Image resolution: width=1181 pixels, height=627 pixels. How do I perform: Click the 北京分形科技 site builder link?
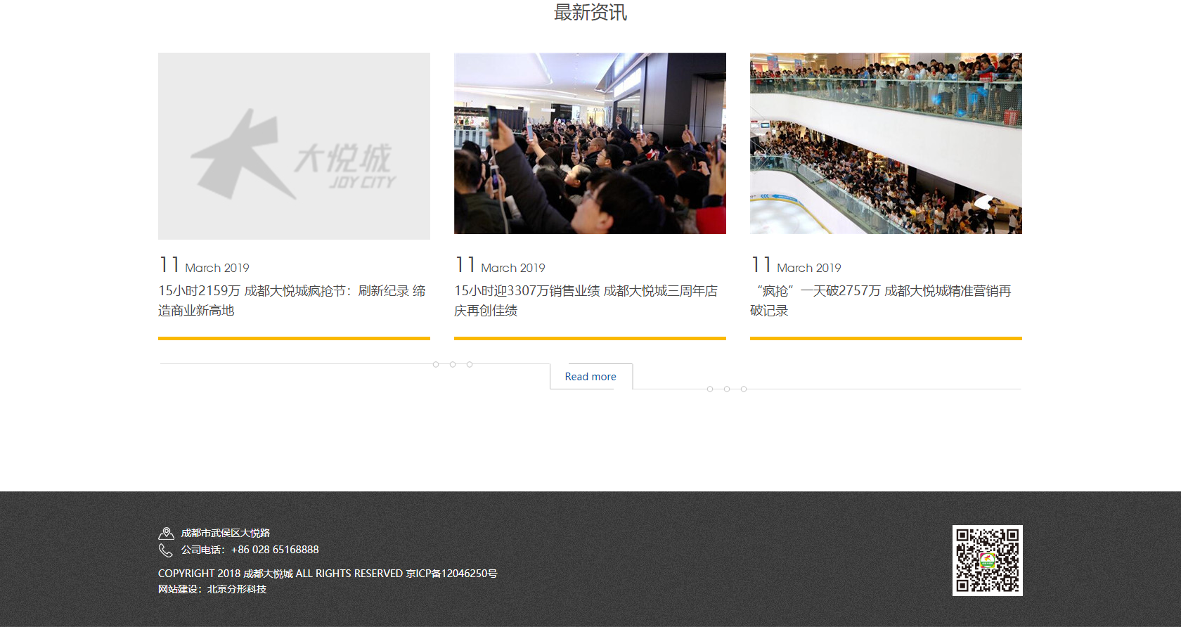[x=237, y=589]
